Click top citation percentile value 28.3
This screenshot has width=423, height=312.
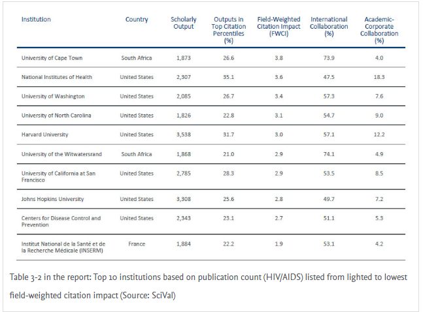coord(228,173)
